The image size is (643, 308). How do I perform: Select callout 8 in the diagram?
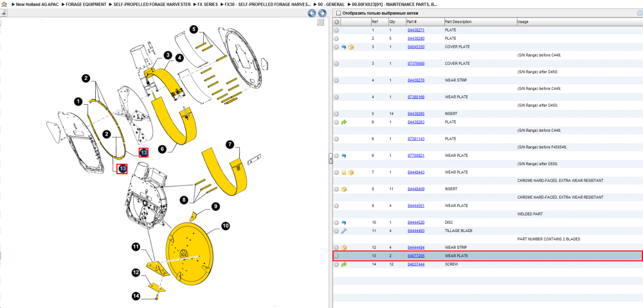pos(184,200)
